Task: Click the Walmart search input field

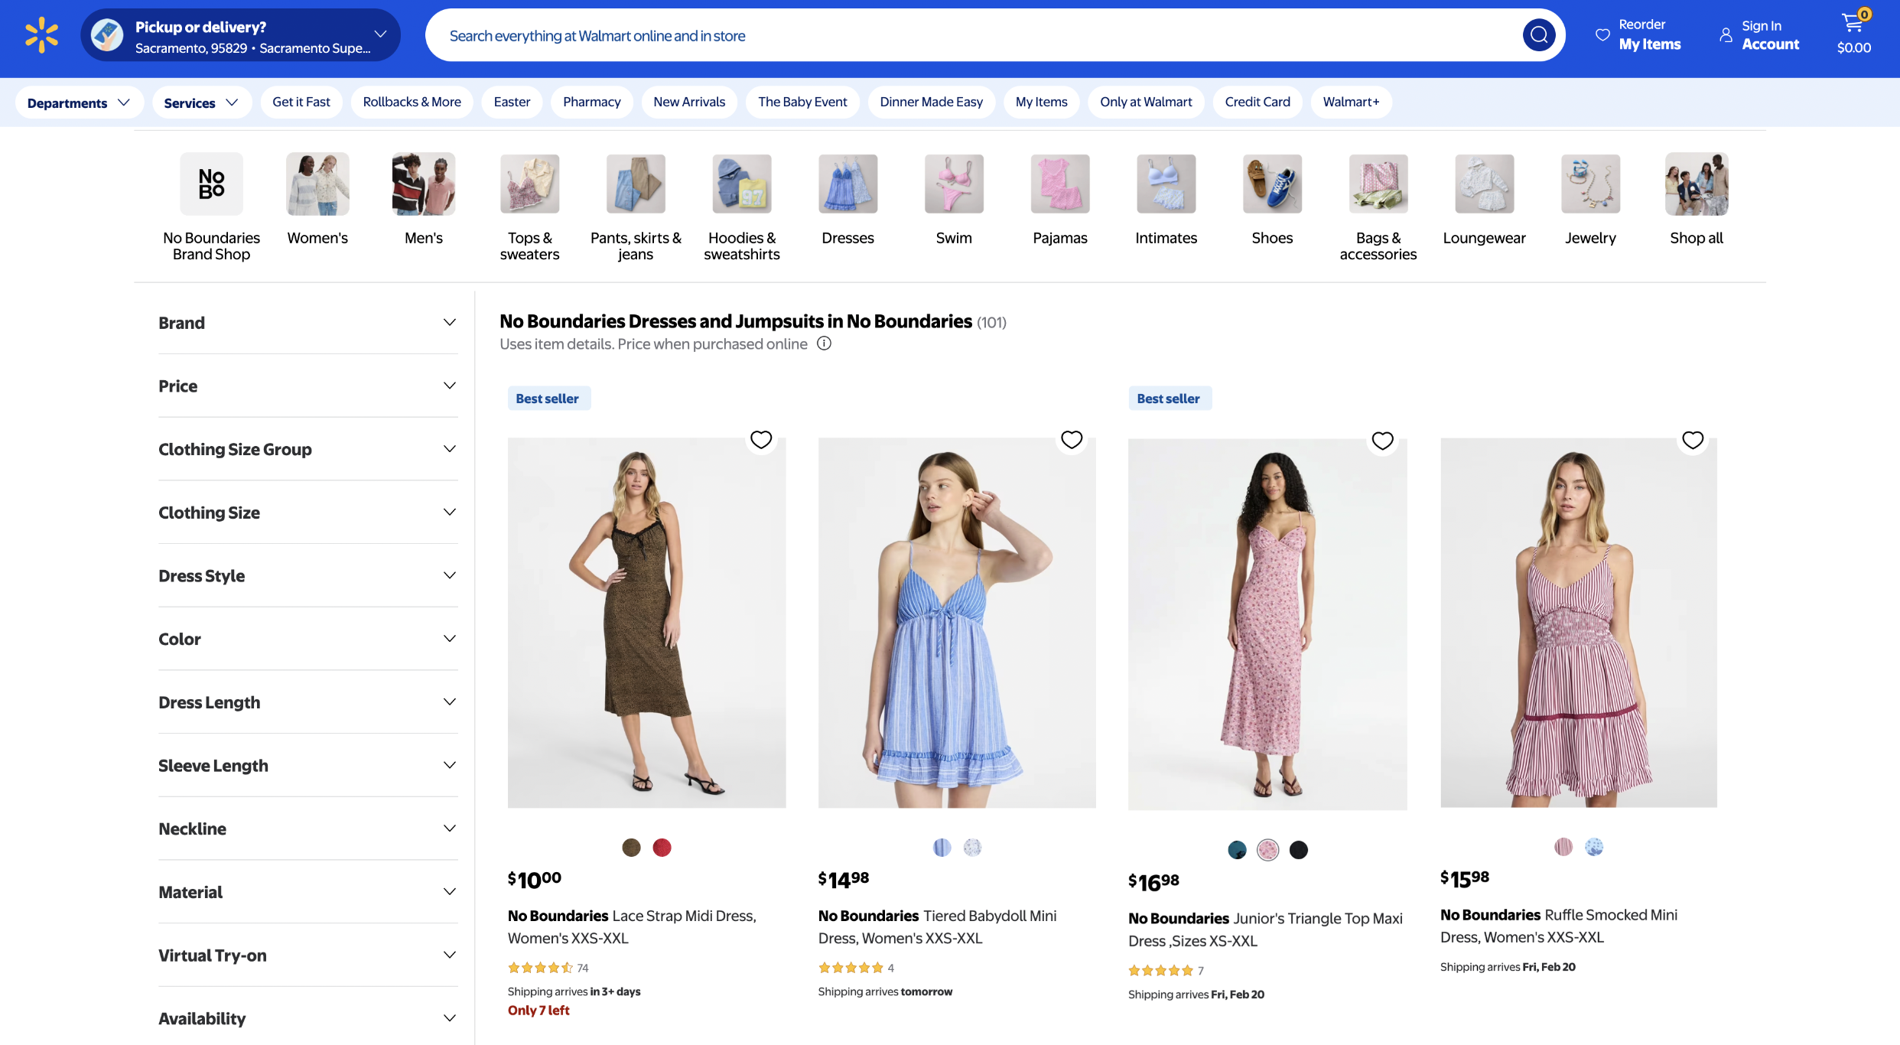Action: 971,36
